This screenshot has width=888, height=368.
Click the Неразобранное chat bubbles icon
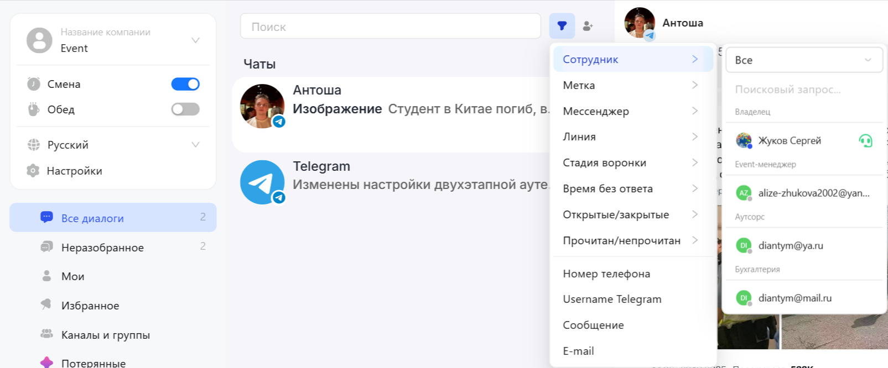[x=46, y=247]
